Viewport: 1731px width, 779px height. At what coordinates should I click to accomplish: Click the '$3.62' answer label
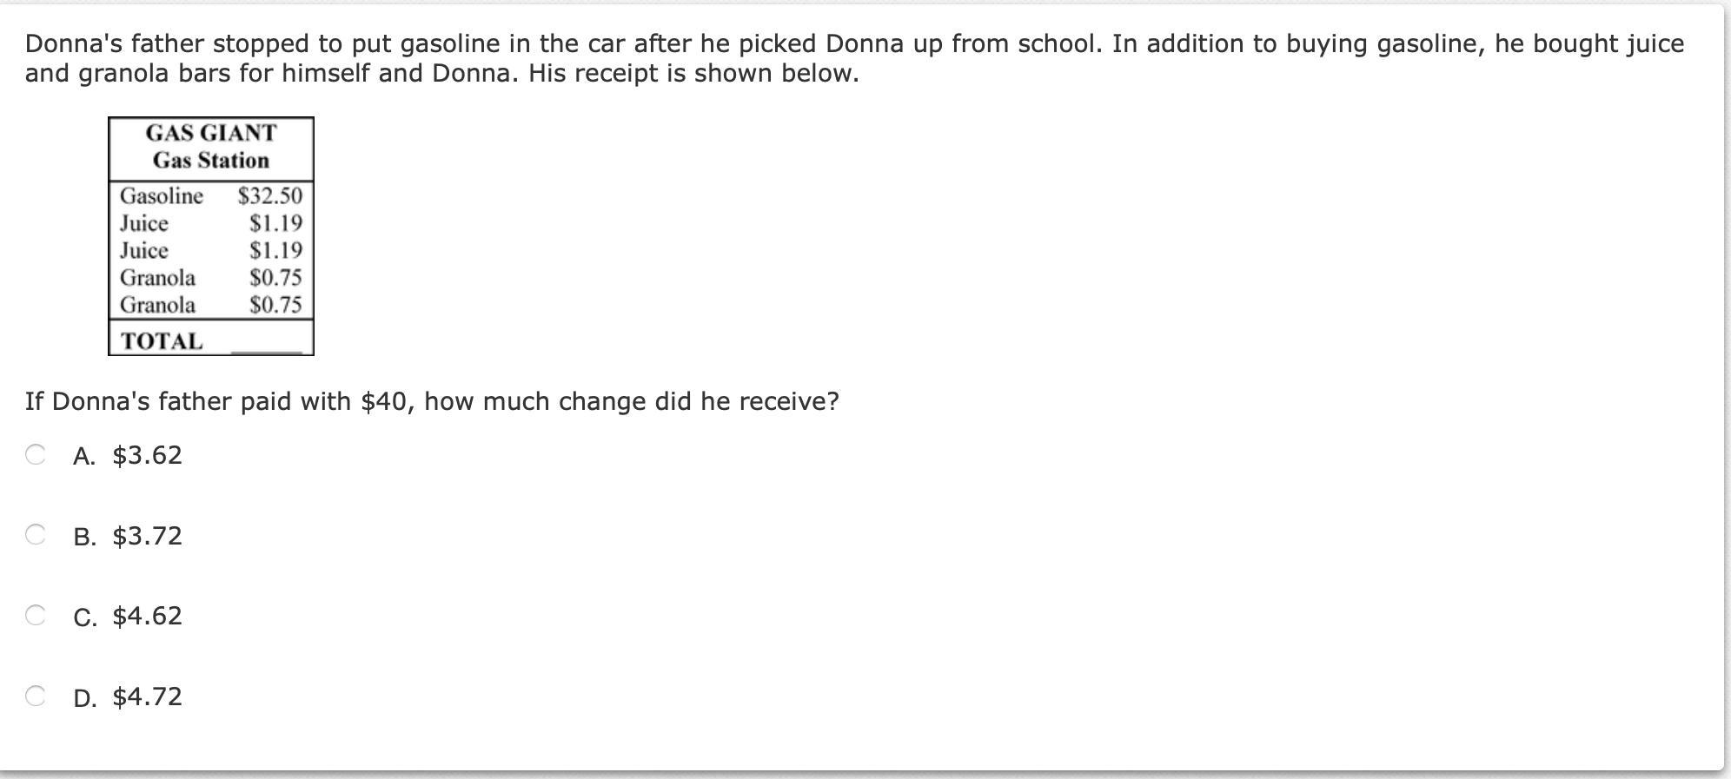point(147,455)
